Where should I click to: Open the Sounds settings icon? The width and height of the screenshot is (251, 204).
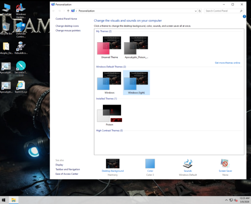coord(188,163)
